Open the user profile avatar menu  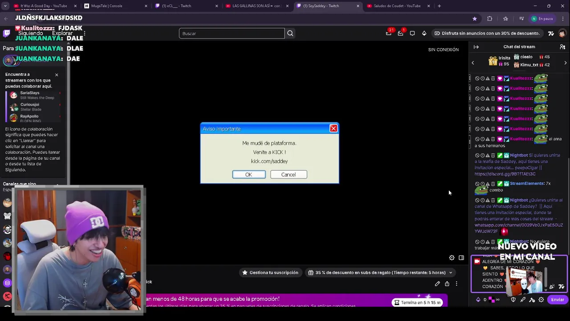point(562,33)
